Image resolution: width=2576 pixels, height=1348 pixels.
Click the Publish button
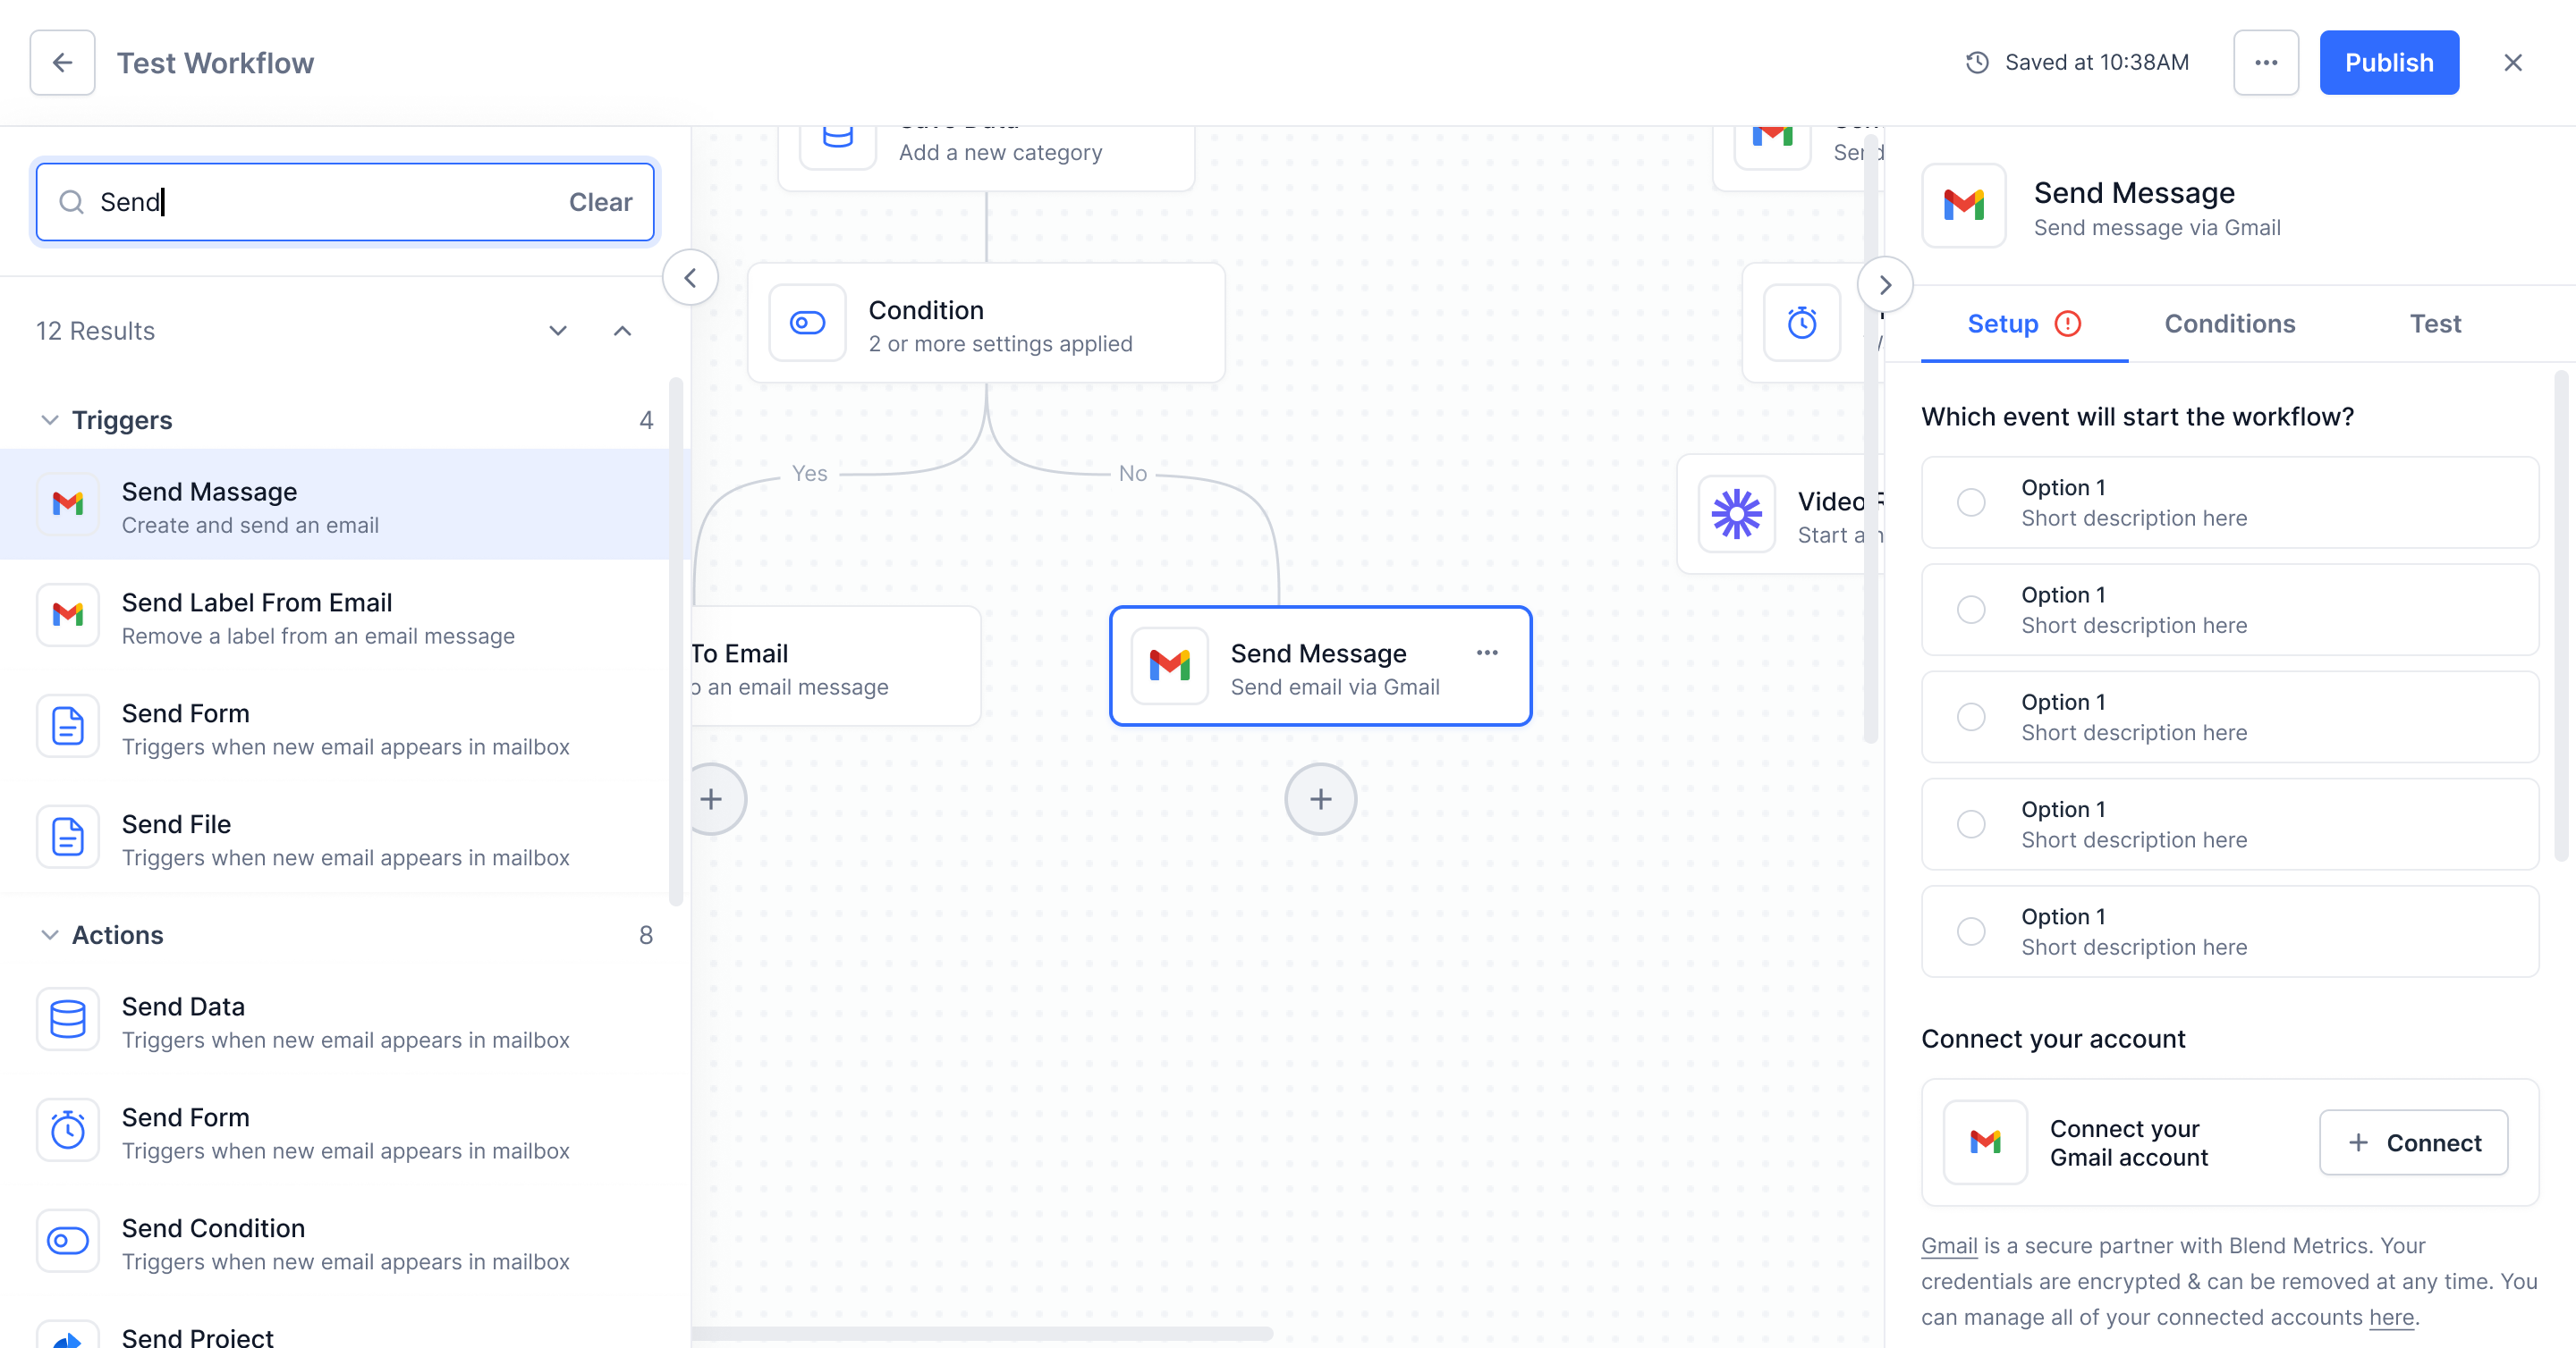2388,62
